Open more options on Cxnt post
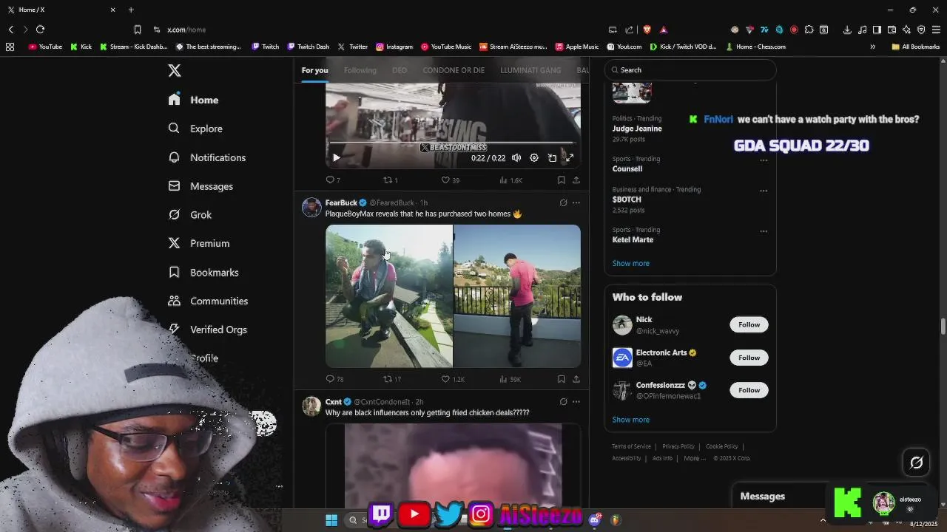This screenshot has width=947, height=532. 576,402
